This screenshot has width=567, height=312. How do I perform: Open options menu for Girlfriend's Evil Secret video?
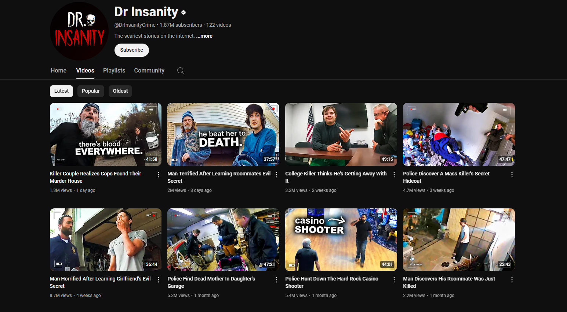pyautogui.click(x=159, y=280)
